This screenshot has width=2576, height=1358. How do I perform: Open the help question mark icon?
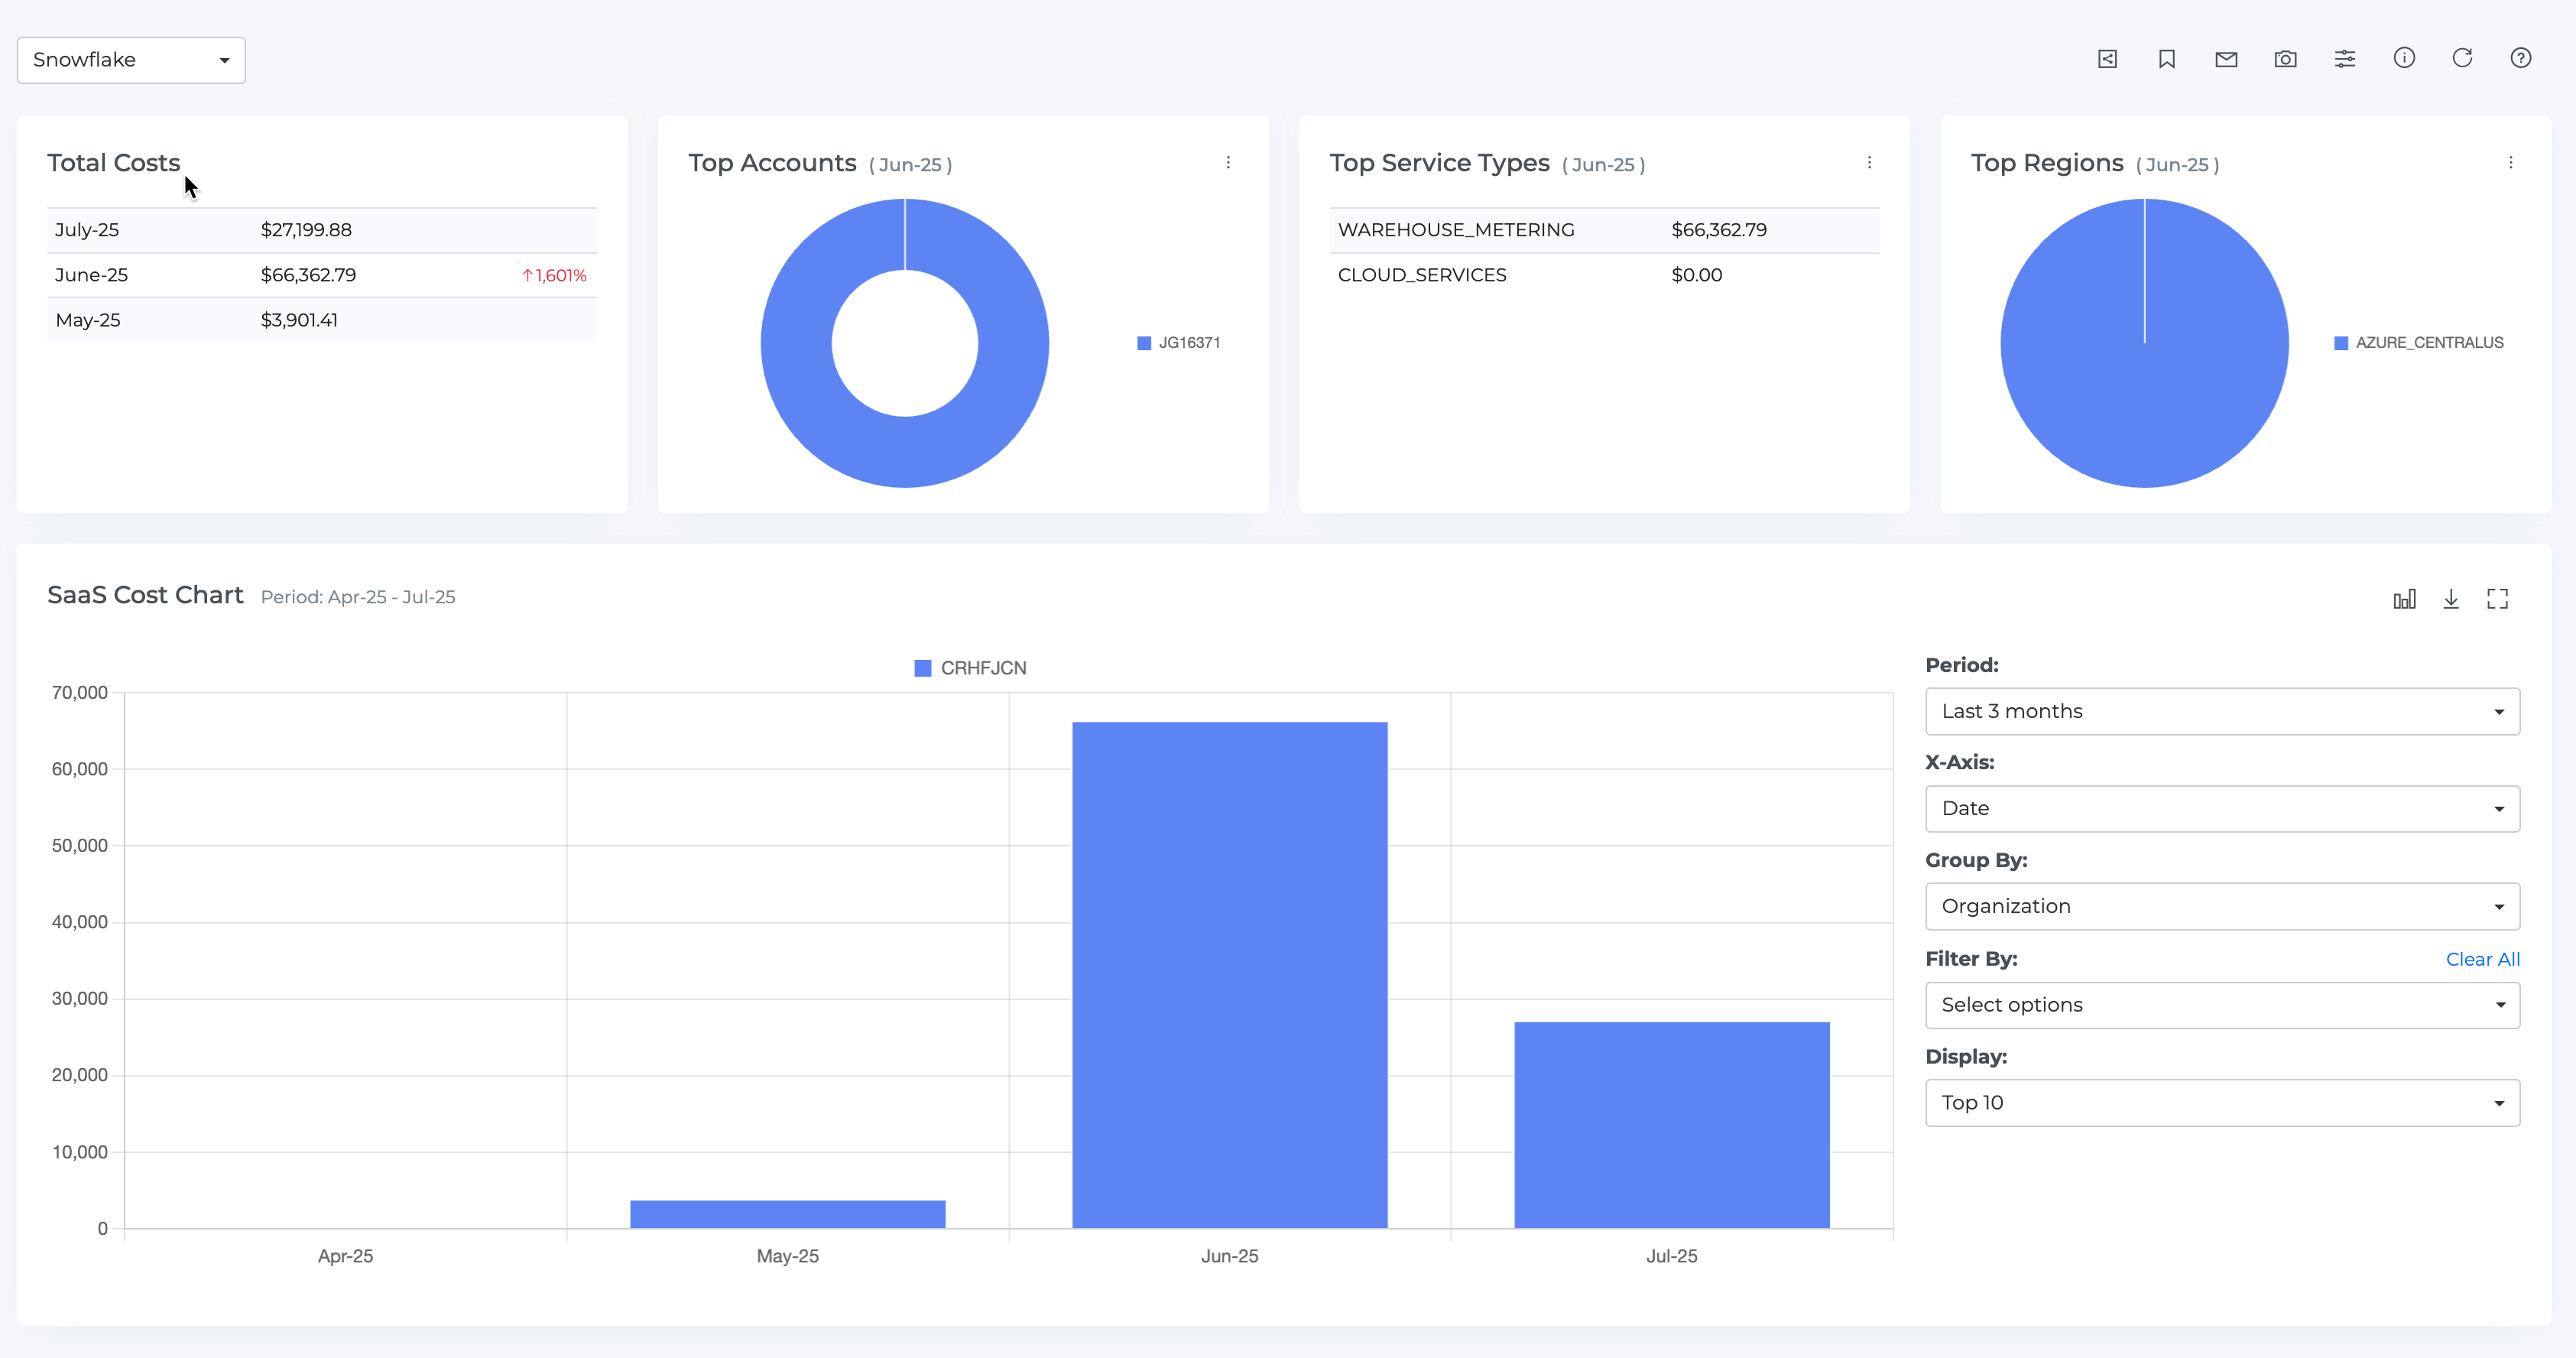(x=2521, y=58)
